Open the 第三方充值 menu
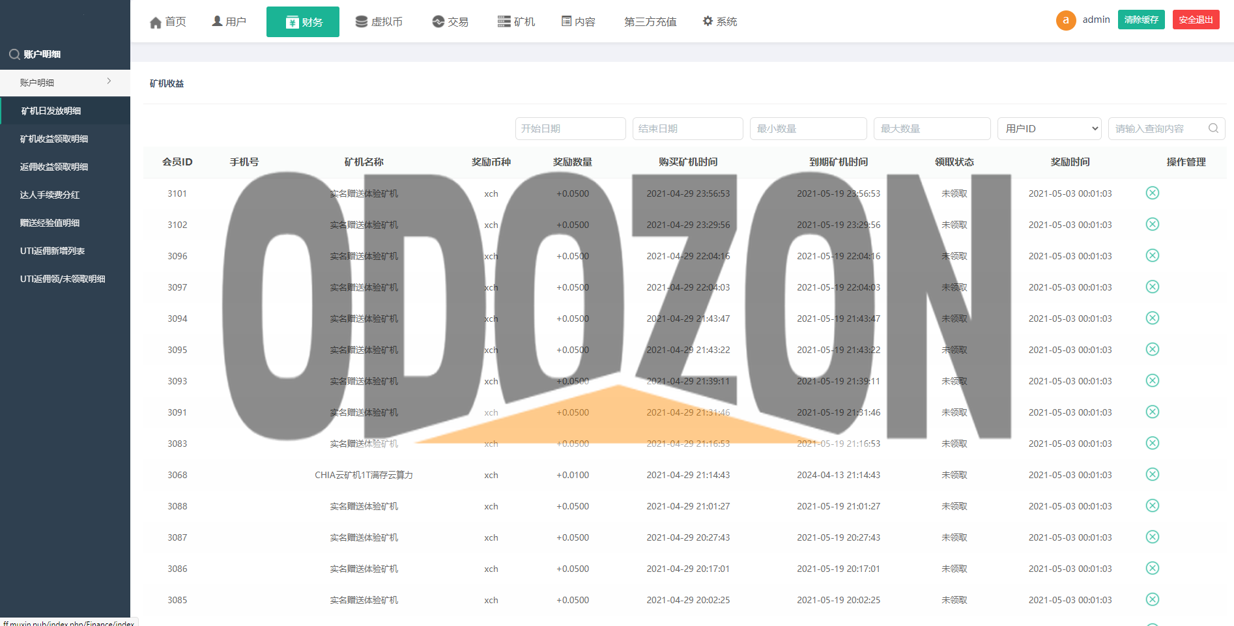1234x626 pixels. tap(650, 21)
